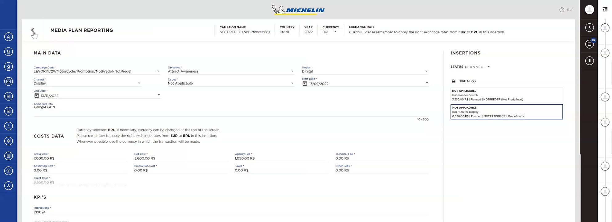Click the campaign name 'NOTPREDEF (Not Predefined)' text
Image resolution: width=612 pixels, height=222 pixels.
[x=245, y=32]
